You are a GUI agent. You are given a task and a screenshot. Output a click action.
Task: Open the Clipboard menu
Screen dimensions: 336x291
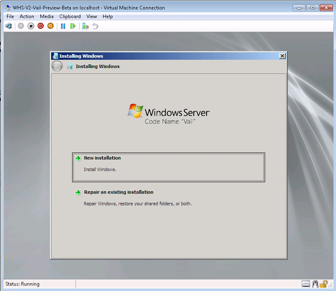(x=70, y=16)
